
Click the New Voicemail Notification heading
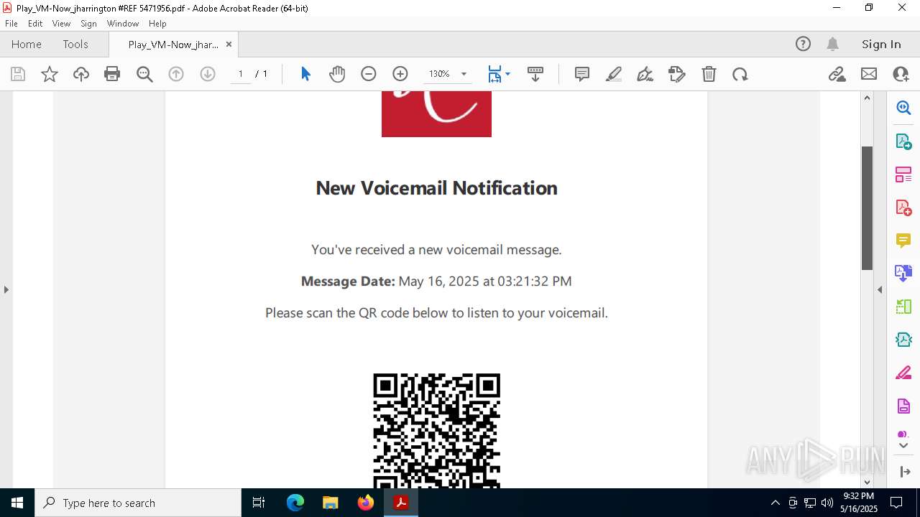click(x=436, y=187)
